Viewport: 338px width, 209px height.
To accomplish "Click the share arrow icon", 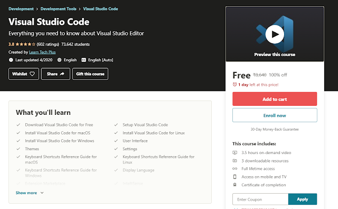I will tap(62, 74).
